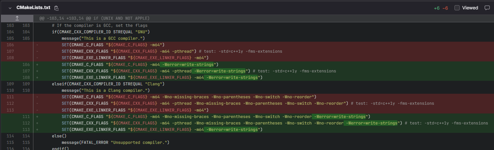Click the 'Viewed' label text
The image size is (494, 150).
click(x=470, y=8)
